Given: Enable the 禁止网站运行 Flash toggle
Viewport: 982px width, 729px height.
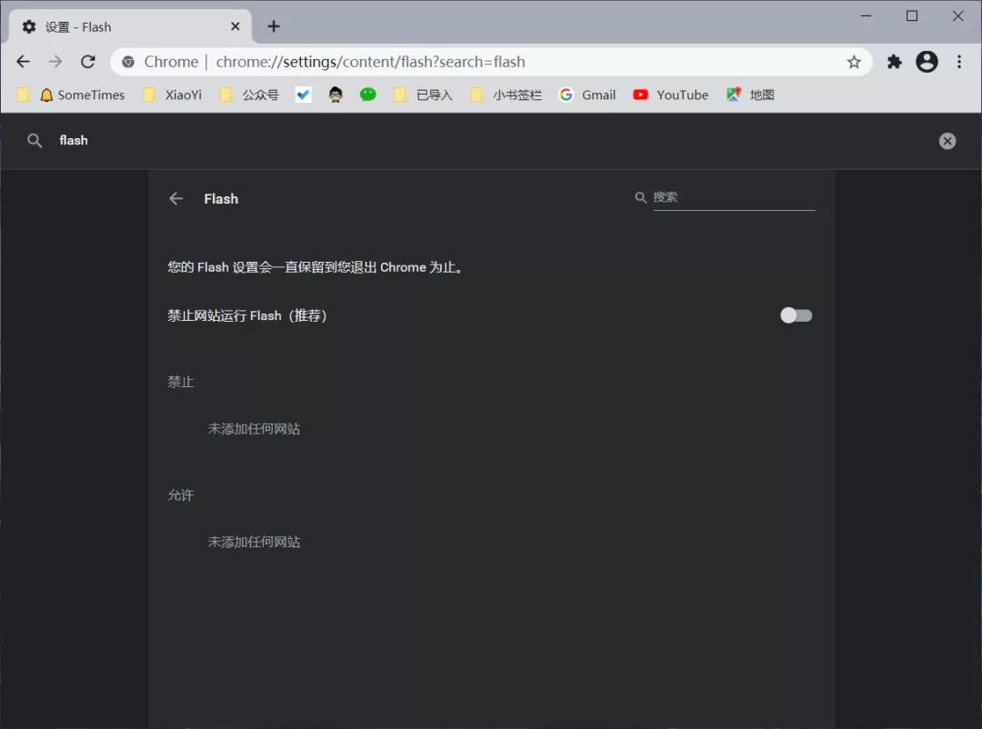Looking at the screenshot, I should (796, 315).
